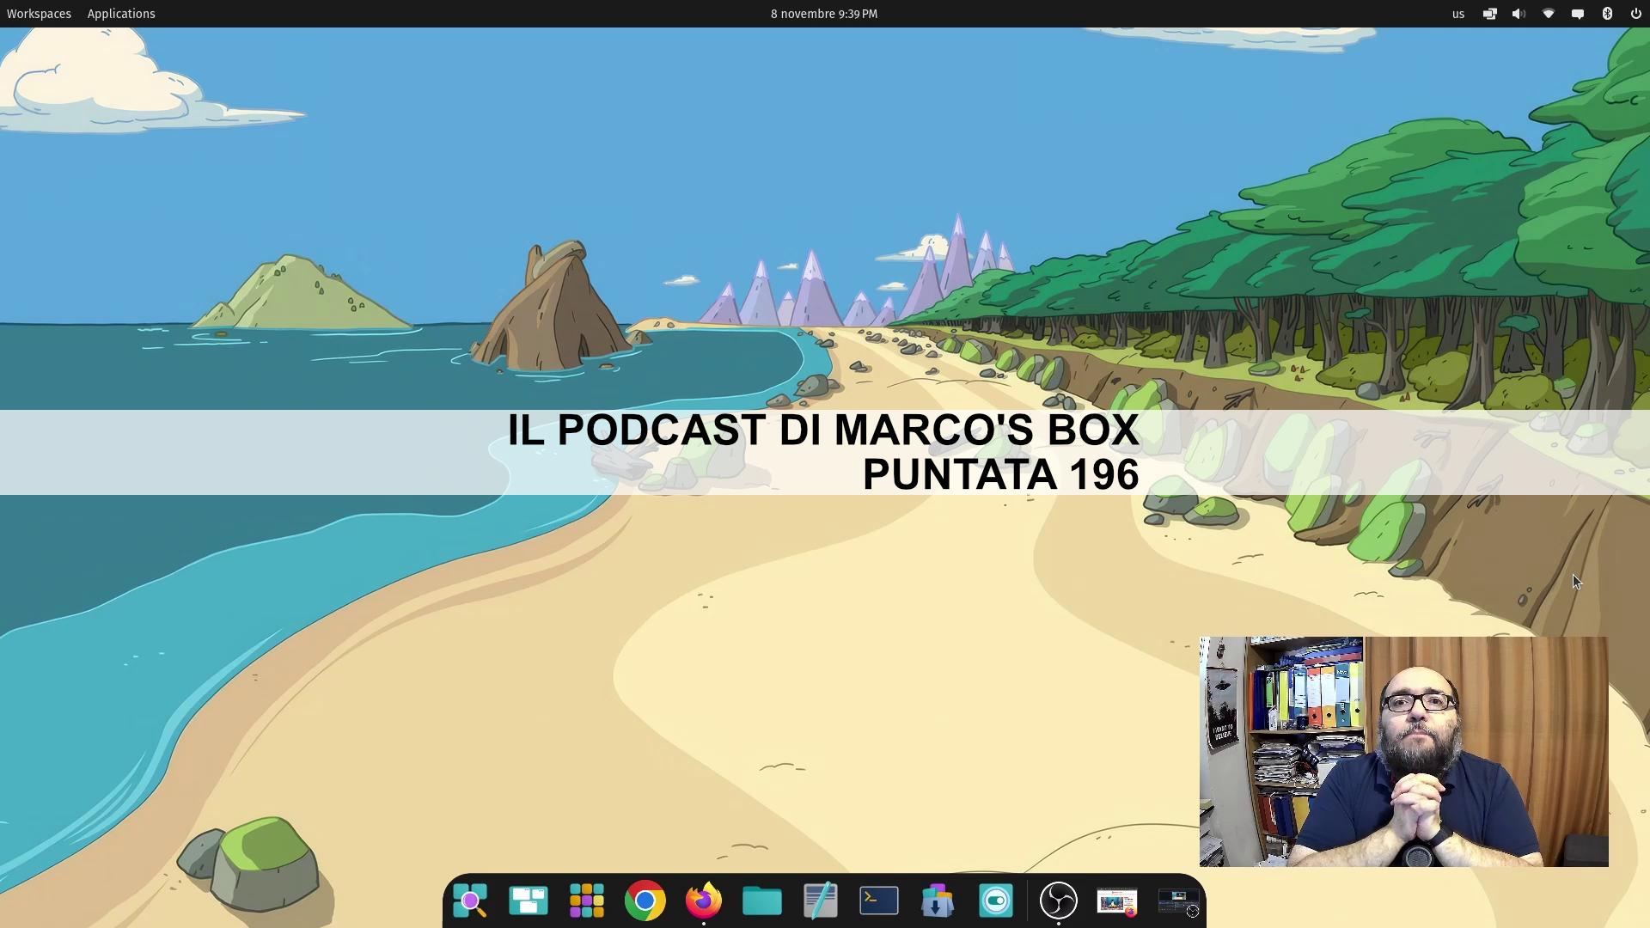Open the Settings toggle icon in the dock
This screenshot has width=1650, height=928.
(996, 901)
